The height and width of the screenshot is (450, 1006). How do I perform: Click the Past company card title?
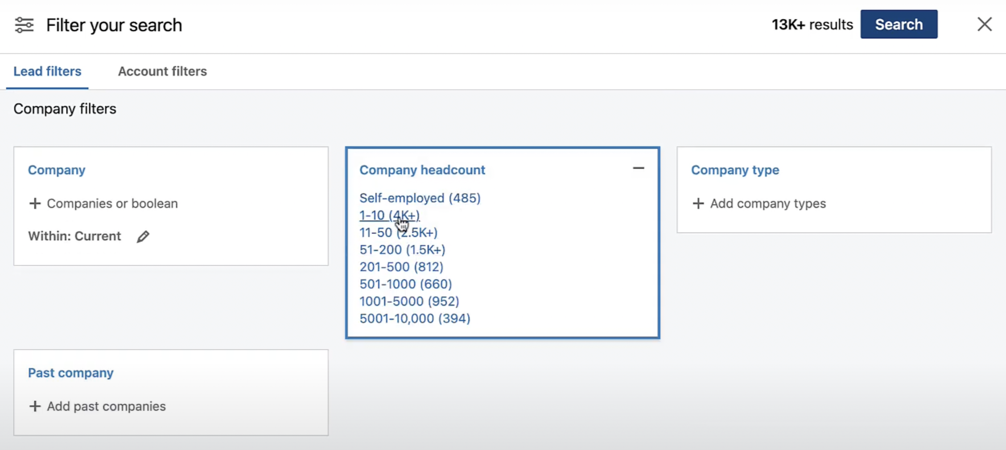click(70, 373)
